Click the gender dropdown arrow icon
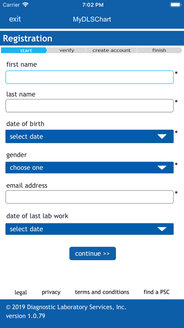 pos(162,168)
